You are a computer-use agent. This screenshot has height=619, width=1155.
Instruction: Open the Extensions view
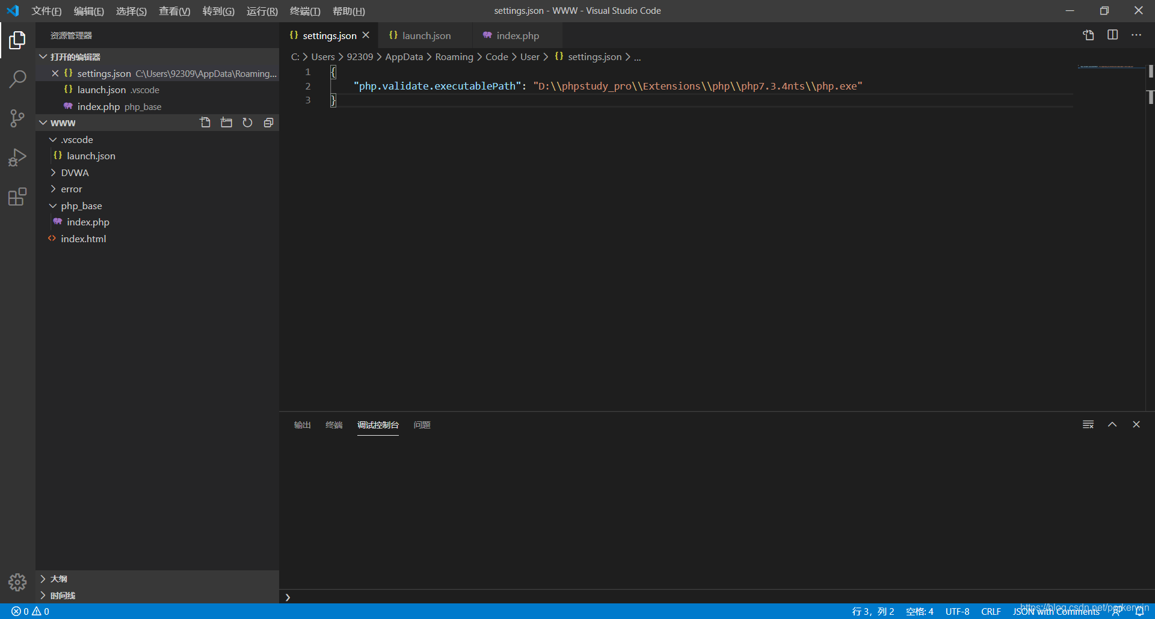[x=17, y=197]
